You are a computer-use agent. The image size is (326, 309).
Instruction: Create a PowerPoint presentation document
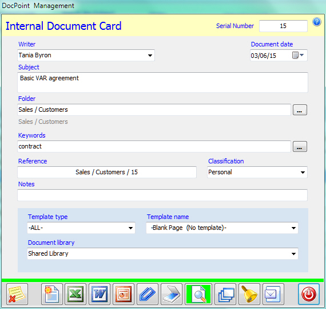point(124,294)
